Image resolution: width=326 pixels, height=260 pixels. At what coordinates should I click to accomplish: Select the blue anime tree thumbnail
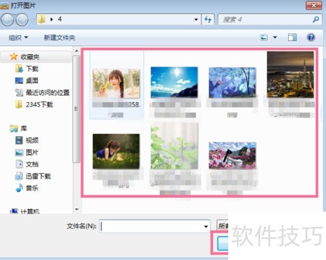click(232, 82)
